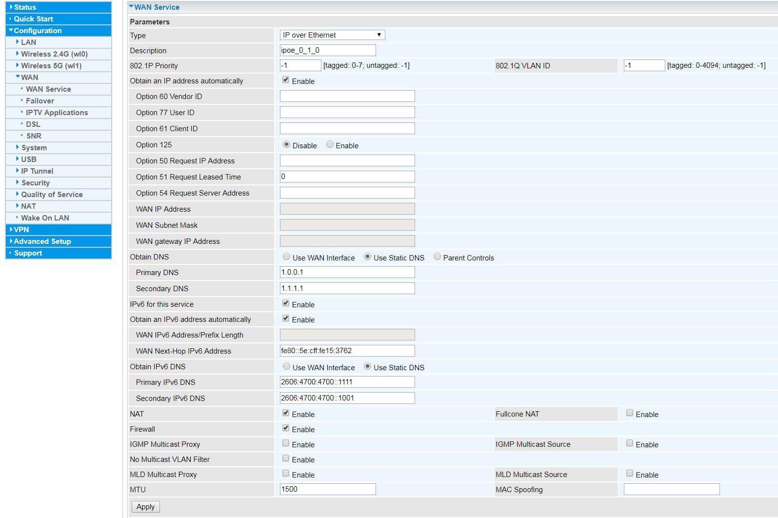This screenshot has width=778, height=518.
Task: Click the Apply button
Action: click(x=145, y=507)
